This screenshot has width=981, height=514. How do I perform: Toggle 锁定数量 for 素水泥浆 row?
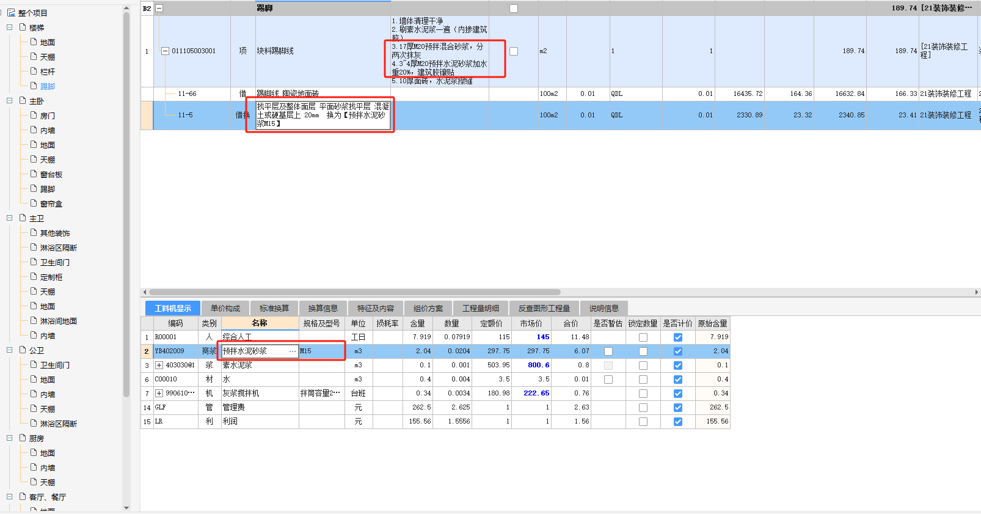[643, 365]
